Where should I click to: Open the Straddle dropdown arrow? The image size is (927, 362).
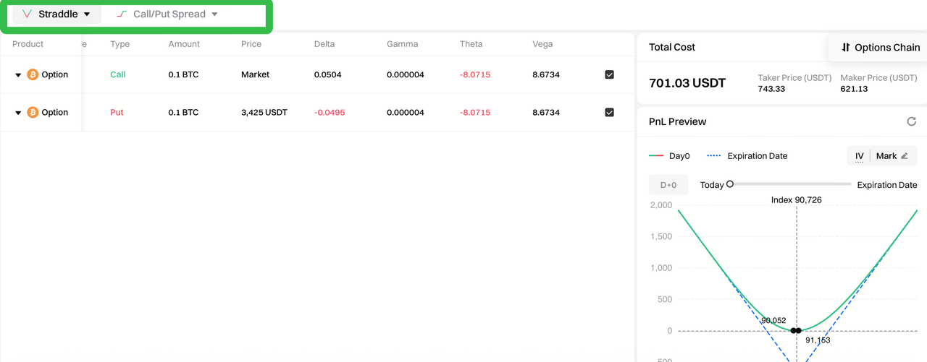click(88, 14)
